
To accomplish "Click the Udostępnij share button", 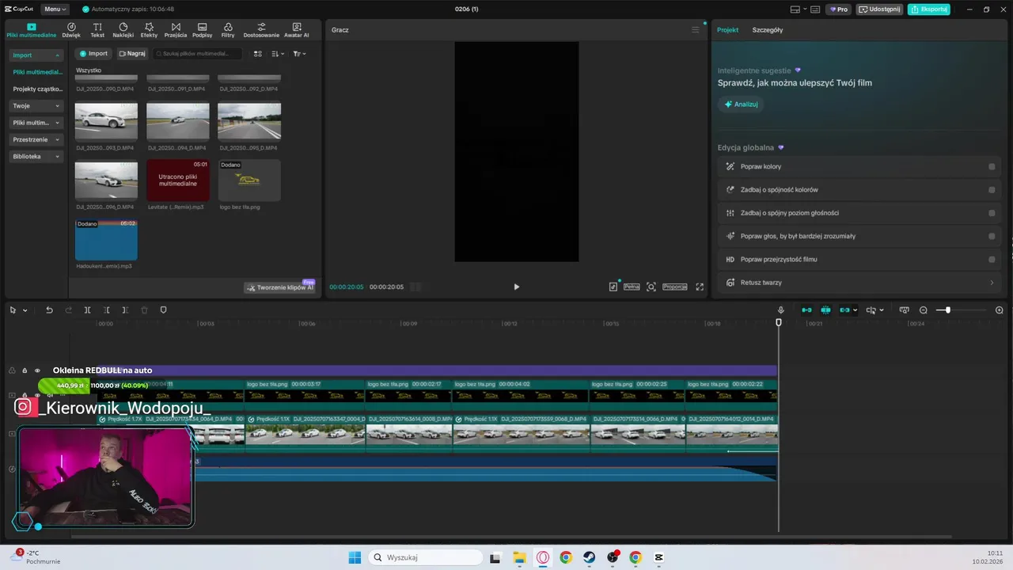I will tap(880, 9).
